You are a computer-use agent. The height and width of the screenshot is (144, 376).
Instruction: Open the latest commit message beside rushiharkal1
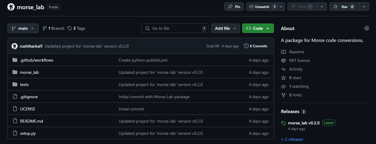(87, 46)
